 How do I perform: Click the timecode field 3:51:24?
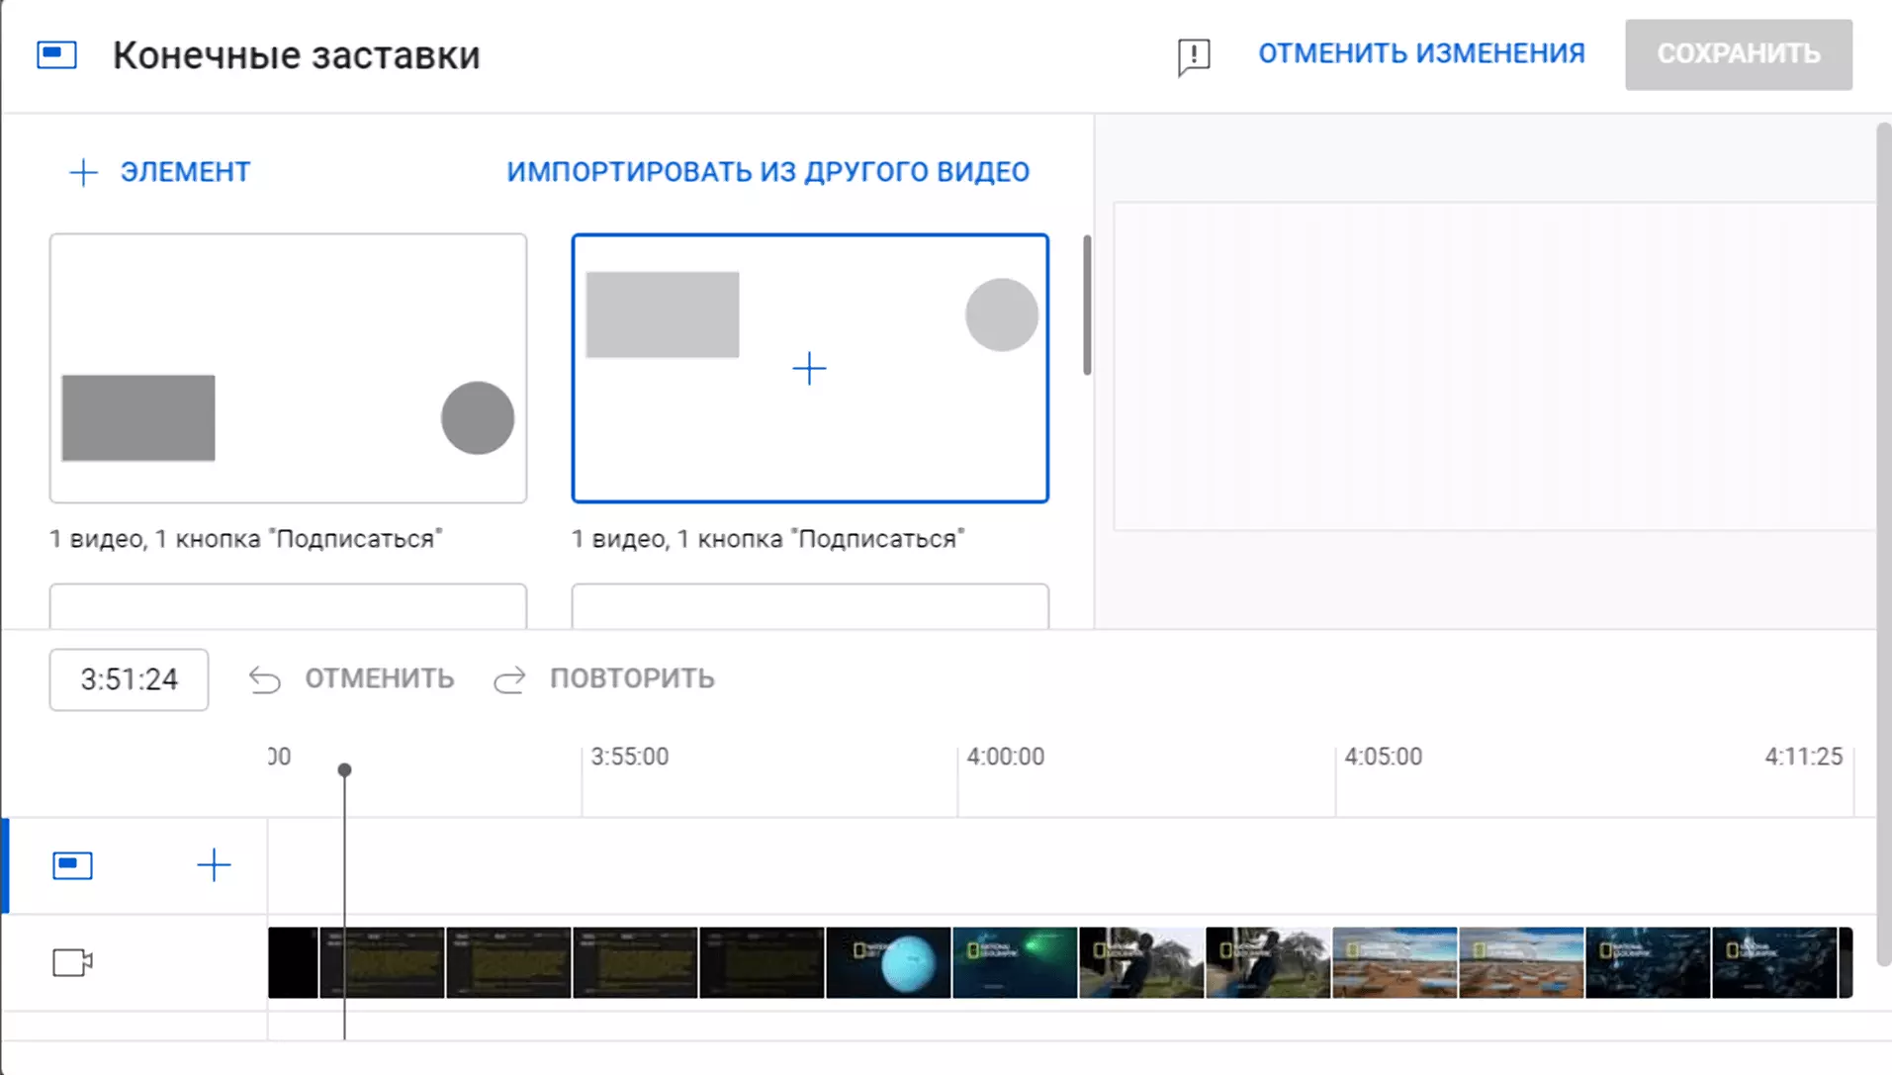[x=129, y=679]
